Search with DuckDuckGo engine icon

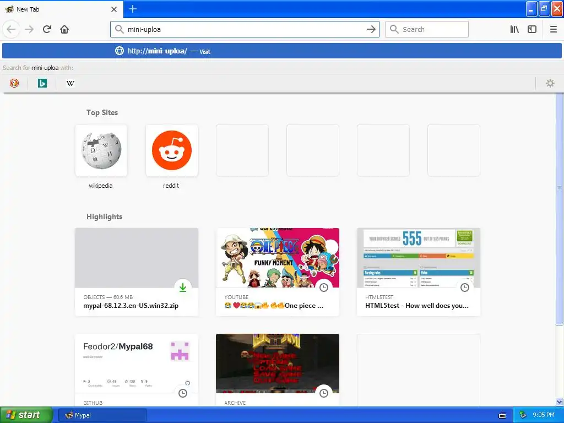click(x=14, y=84)
